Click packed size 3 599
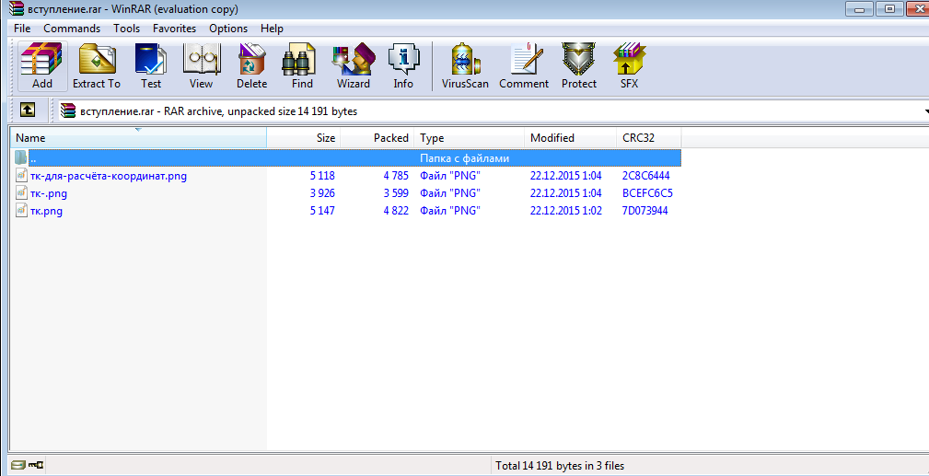The height and width of the screenshot is (476, 929). 396,193
